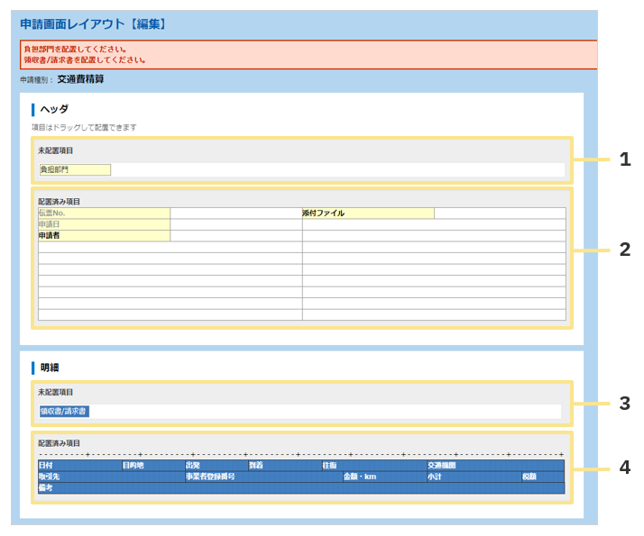Image resolution: width=644 pixels, height=536 pixels.
Task: Select the 交通機関 detail column
Action: click(x=495, y=466)
